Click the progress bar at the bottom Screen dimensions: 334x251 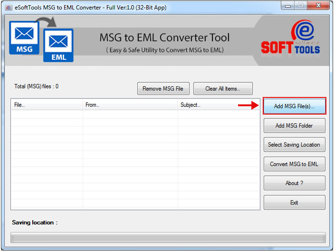click(x=168, y=237)
